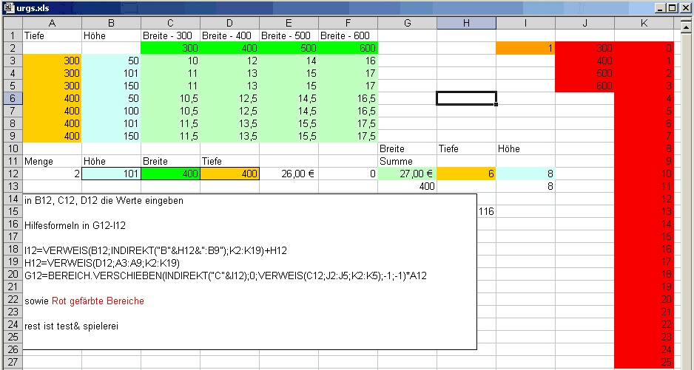
Task: Click the I12=VERWEIS formula text line
Action: 156,251
